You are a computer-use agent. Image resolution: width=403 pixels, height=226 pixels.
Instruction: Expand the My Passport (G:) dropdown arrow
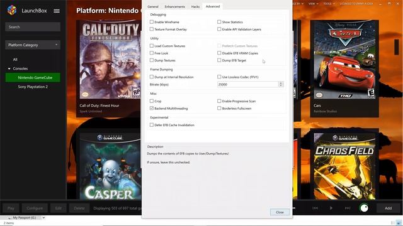(x=43, y=218)
